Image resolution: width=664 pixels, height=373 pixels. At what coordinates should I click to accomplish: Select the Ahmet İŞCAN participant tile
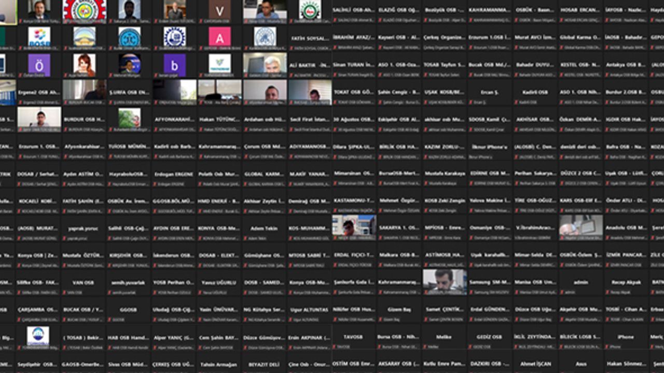pyautogui.click(x=536, y=363)
